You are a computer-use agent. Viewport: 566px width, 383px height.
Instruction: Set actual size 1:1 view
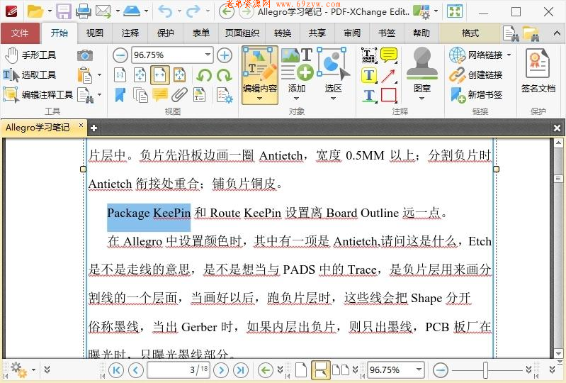coord(120,75)
